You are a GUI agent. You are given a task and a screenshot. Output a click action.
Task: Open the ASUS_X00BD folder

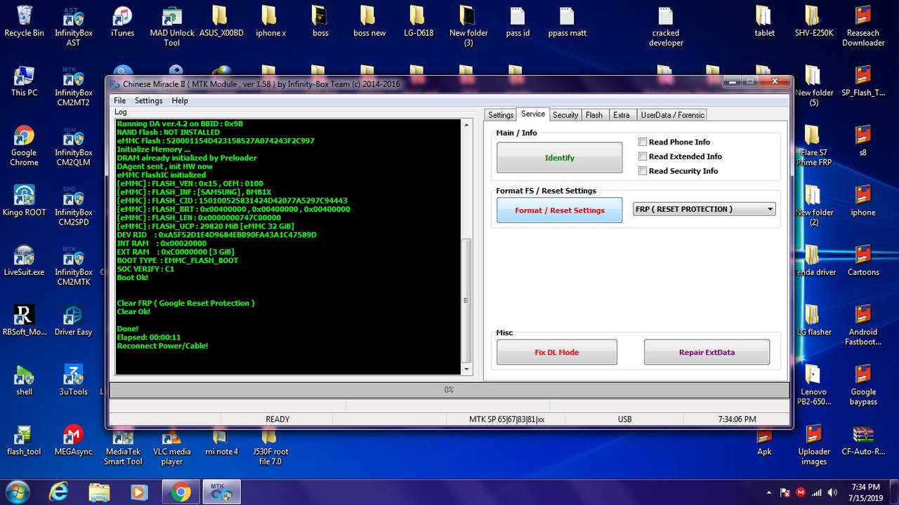[x=221, y=22]
